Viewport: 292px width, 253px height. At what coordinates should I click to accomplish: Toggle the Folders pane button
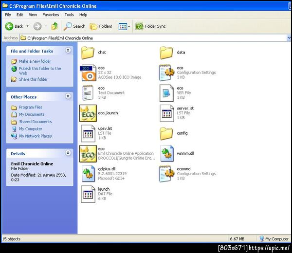coord(101,26)
